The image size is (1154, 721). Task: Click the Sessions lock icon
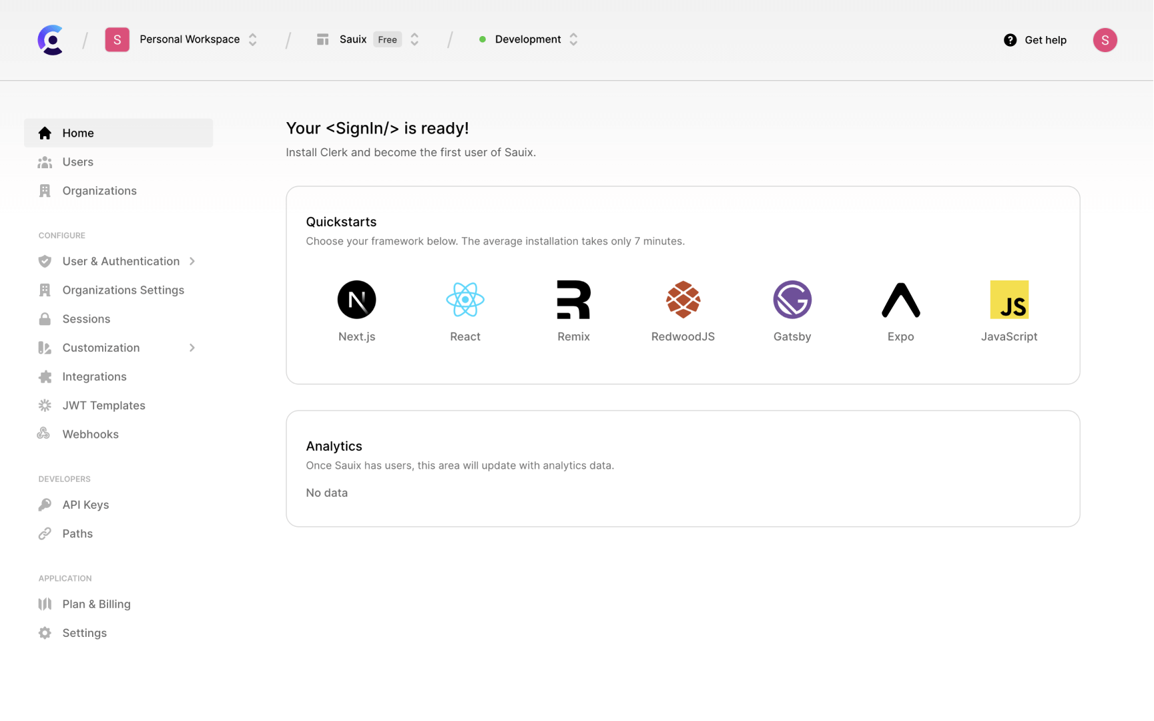point(45,319)
